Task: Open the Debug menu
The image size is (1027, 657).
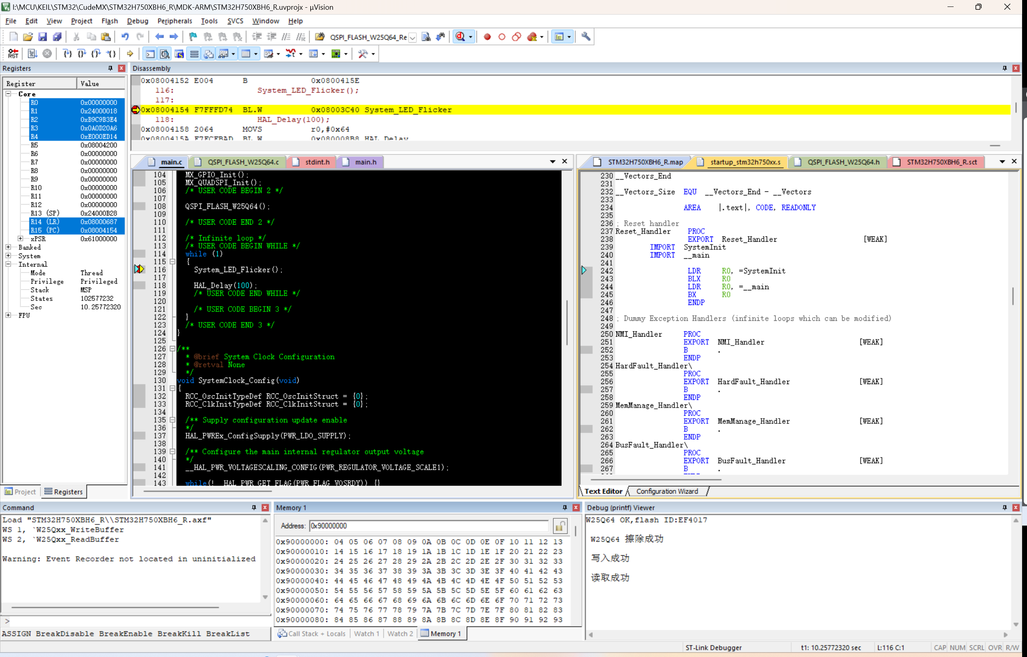Action: (138, 21)
